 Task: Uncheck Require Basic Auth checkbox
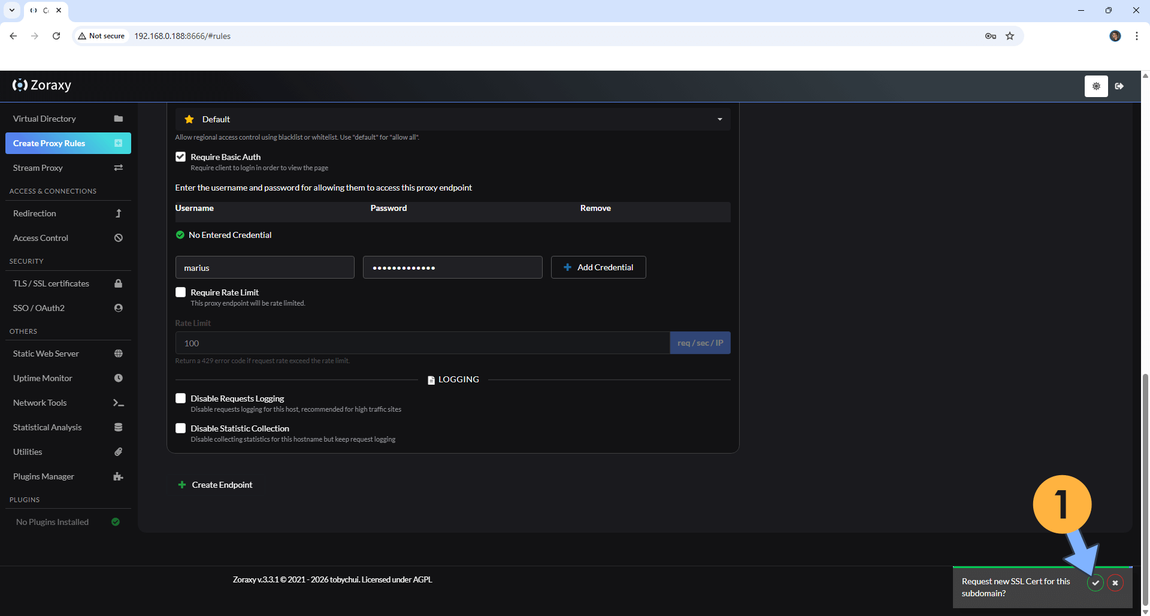[x=180, y=157]
